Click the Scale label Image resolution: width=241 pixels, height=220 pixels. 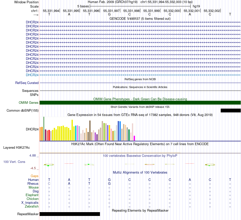pos(34,6)
